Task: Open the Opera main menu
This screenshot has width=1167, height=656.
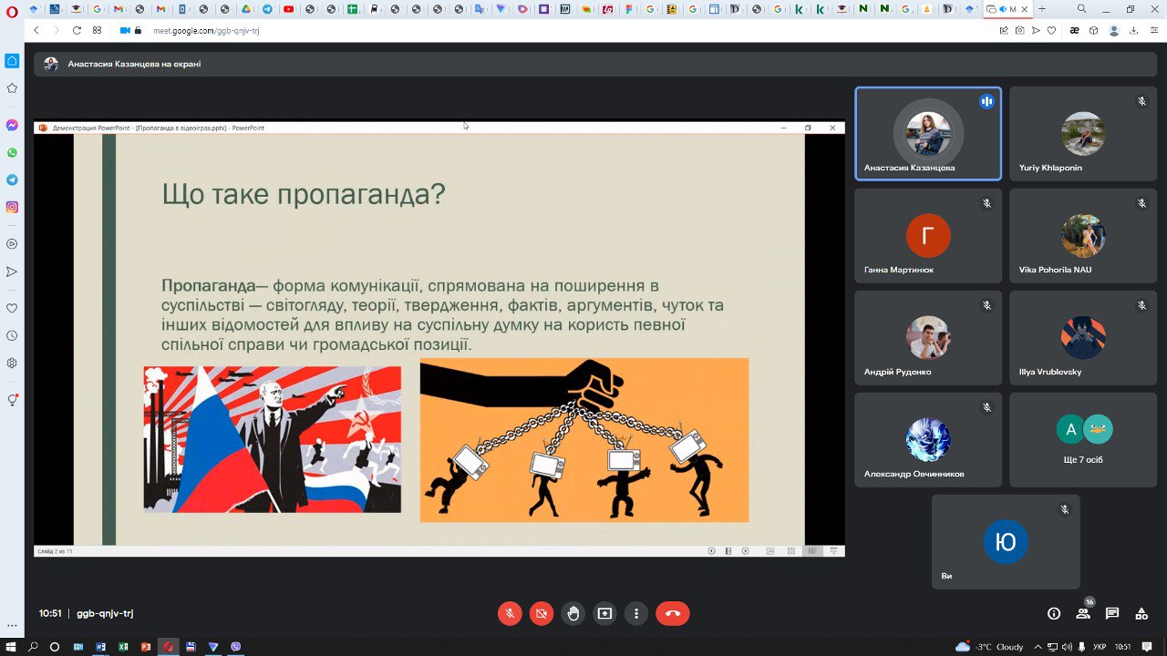Action: tap(10, 9)
